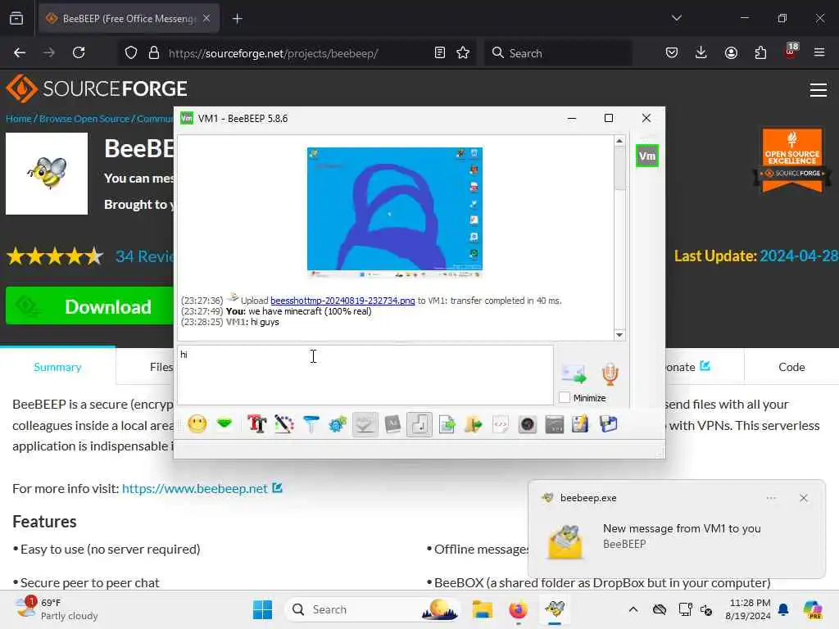Click the gray book icon in chat toolbar
Image resolution: width=839 pixels, height=629 pixels.
tap(392, 425)
